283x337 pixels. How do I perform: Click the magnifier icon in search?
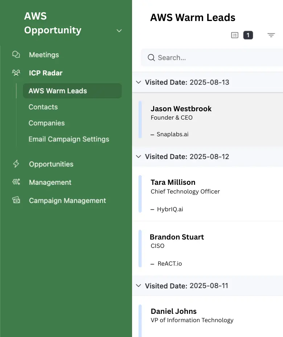151,58
